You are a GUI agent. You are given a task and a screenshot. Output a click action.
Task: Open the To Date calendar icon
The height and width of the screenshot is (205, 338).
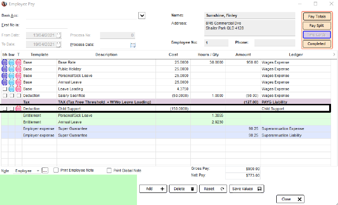pos(58,45)
